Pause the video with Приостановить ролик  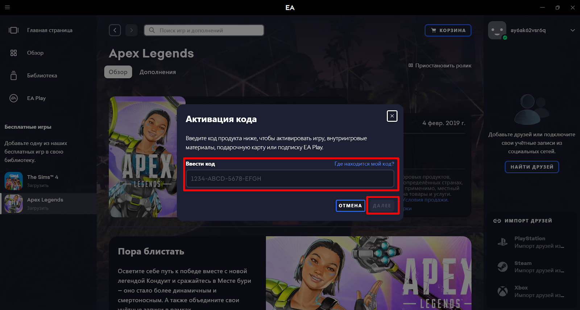click(x=440, y=66)
